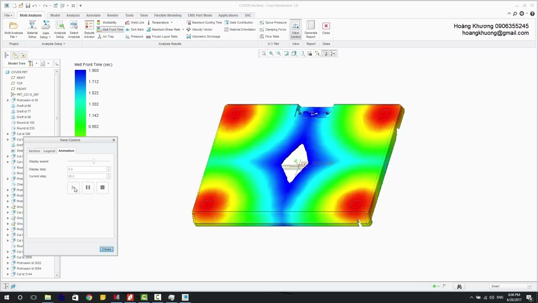Display the Velocity Vector result
Screen dimensions: 538x303
pyautogui.click(x=199, y=29)
